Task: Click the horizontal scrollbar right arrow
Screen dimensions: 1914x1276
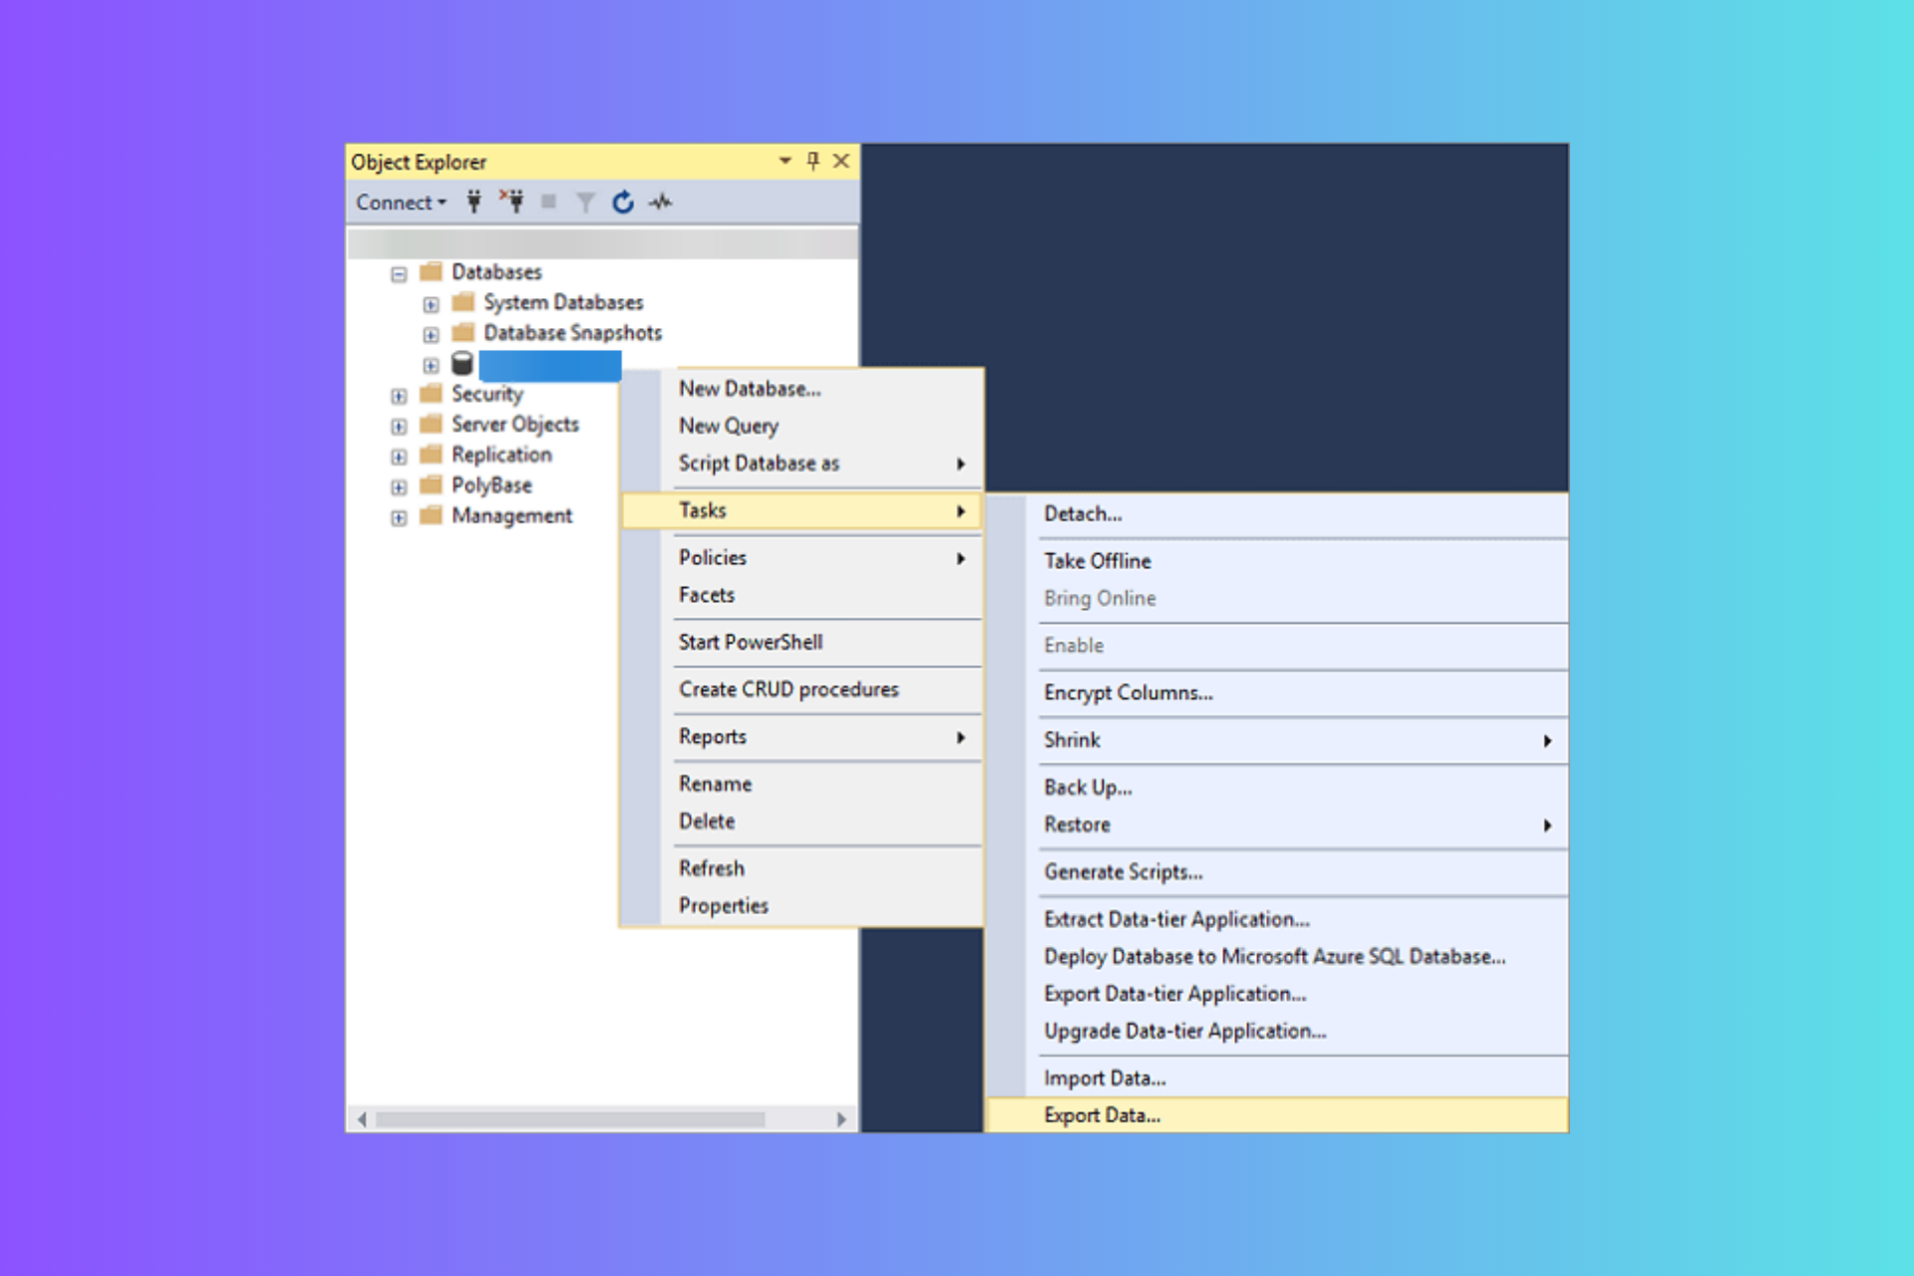Action: 841,1119
